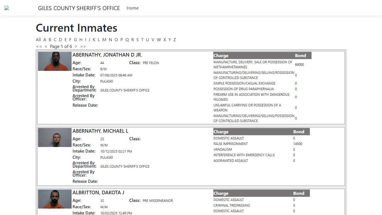Jump to the last page using >>
The image size is (382, 215).
tap(83, 46)
